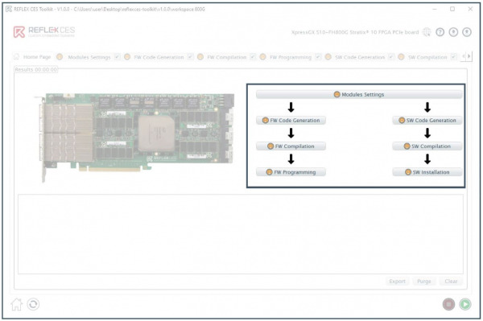Click the download arrow circle icon
The width and height of the screenshot is (483, 321).
click(453, 32)
